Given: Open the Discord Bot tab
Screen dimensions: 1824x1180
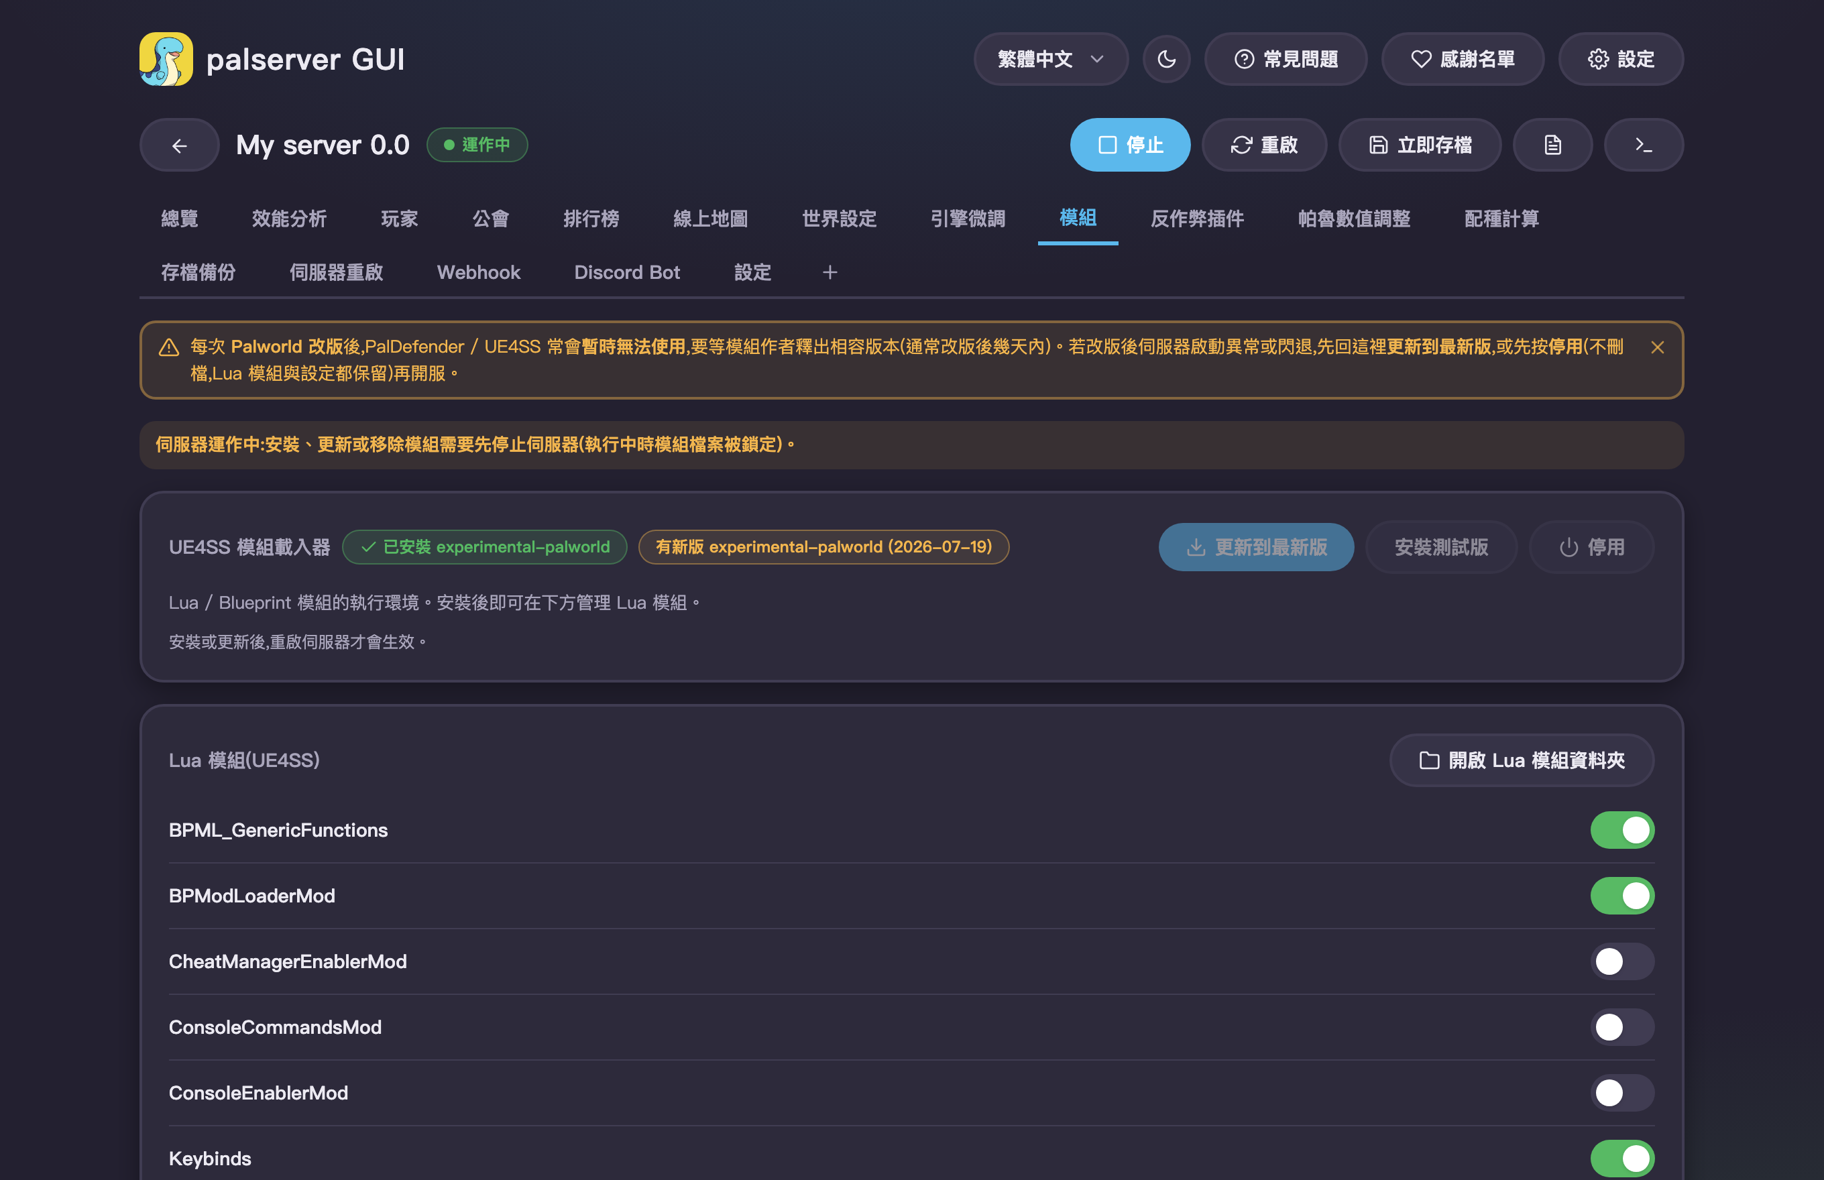Looking at the screenshot, I should 627,272.
